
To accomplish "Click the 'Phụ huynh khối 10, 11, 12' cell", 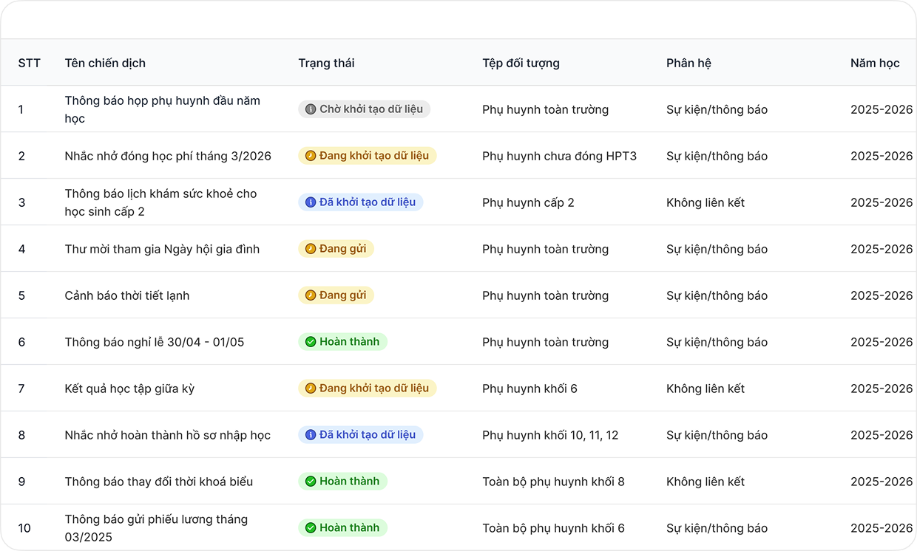I will coord(550,435).
